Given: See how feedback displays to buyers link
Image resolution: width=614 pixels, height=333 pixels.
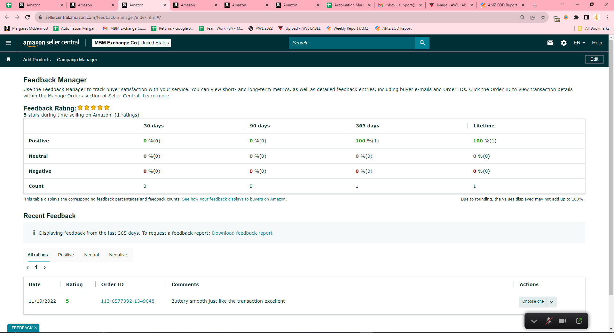Looking at the screenshot, I should (234, 199).
